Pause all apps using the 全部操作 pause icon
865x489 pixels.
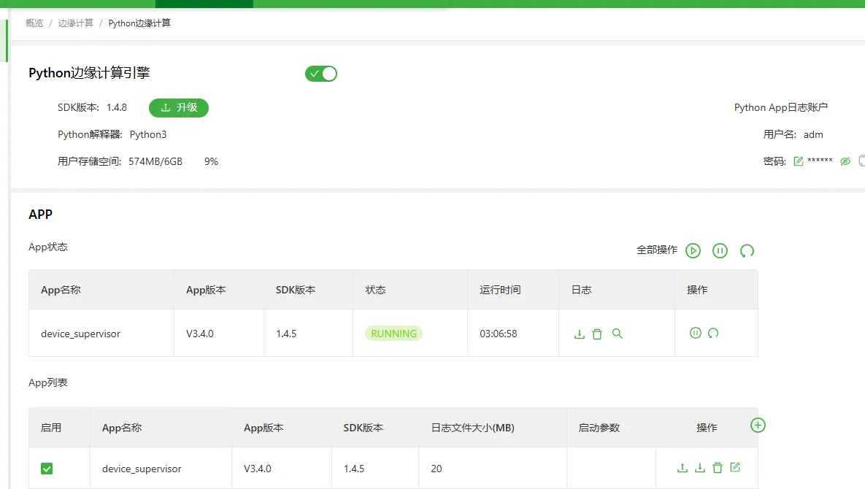tap(720, 251)
